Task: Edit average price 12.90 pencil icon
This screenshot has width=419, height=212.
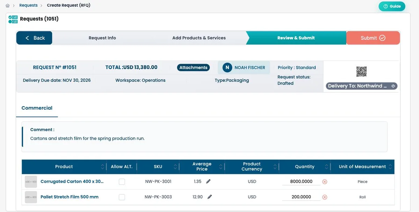Action: click(209, 197)
